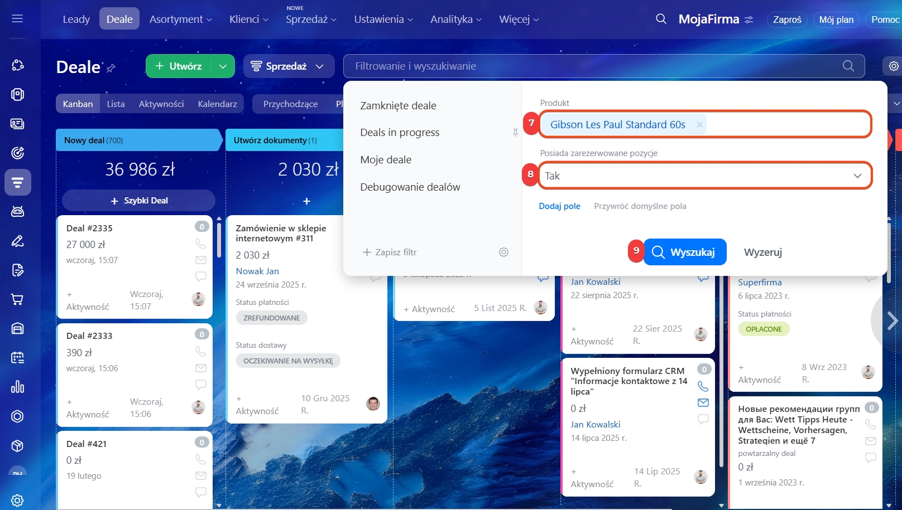The image size is (902, 510).
Task: Go to the Leady section
Action: click(x=76, y=20)
